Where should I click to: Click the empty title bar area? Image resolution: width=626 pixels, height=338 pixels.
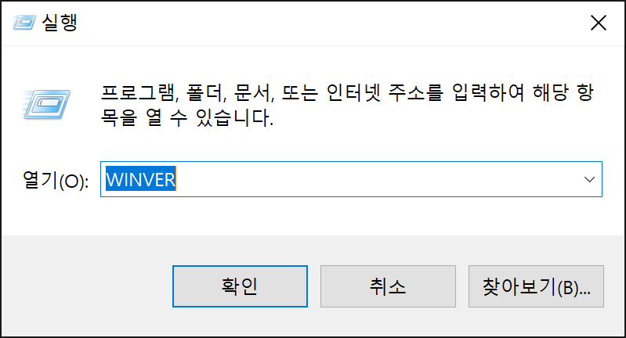coord(331,23)
